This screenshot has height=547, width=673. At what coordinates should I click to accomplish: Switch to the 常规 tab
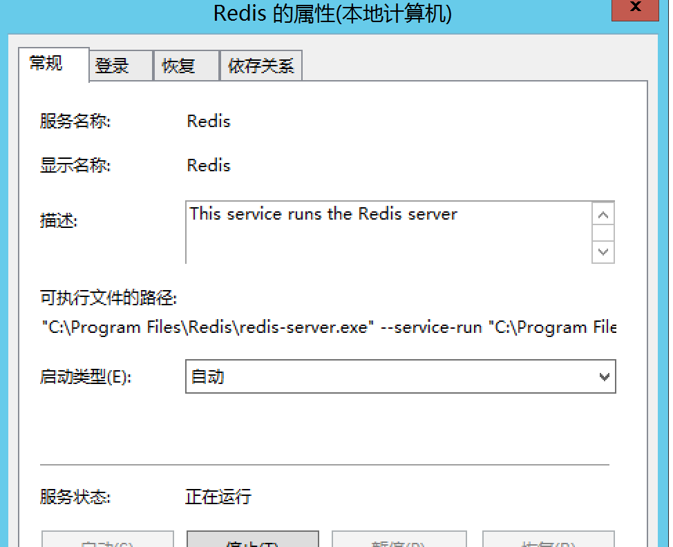[x=54, y=64]
